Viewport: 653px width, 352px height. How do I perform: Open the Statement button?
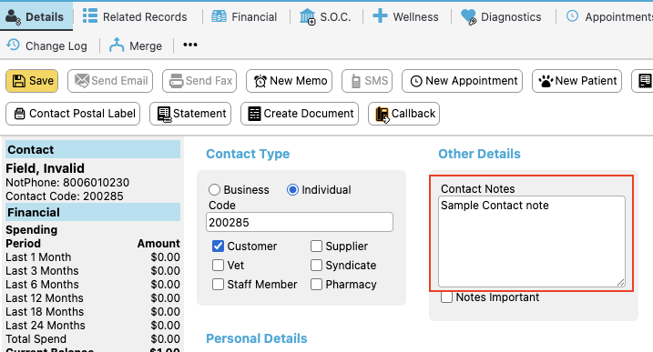[190, 114]
